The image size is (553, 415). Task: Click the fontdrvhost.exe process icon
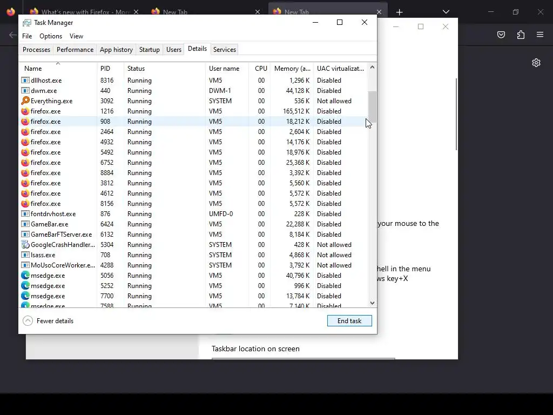[25, 214]
